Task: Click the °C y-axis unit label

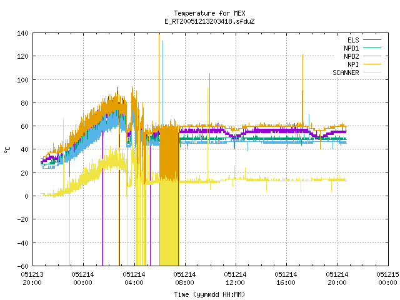Action: [x=7, y=150]
